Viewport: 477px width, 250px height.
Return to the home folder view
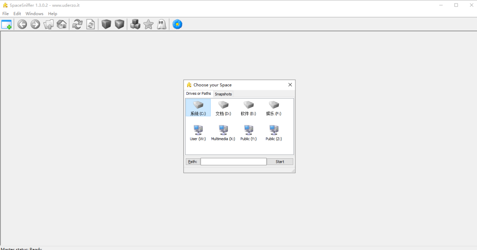[62, 24]
